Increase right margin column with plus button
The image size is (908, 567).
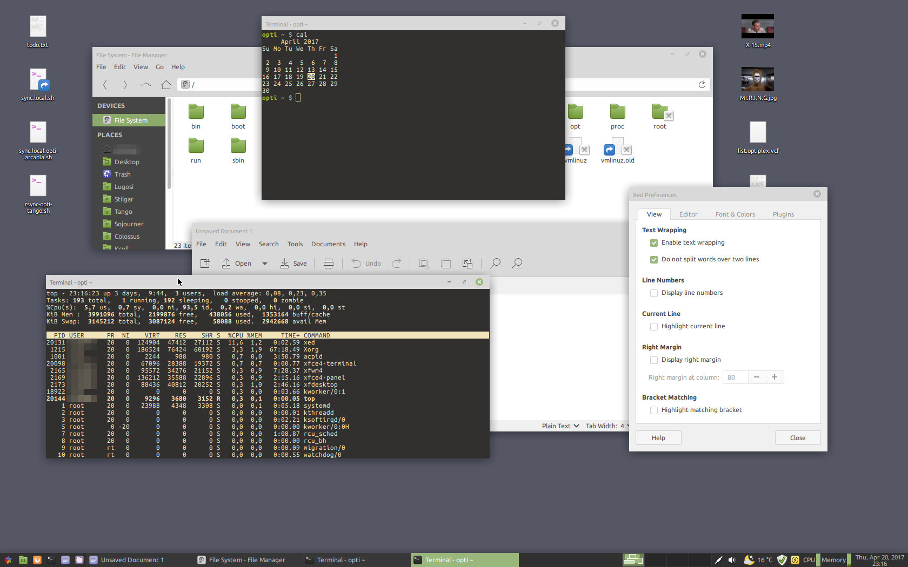[x=775, y=377]
